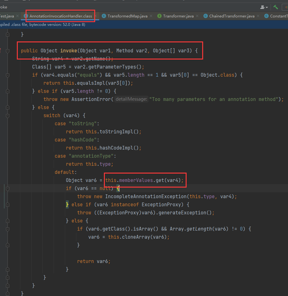The image size is (288, 296).
Task: Click the default: switch label
Action: [x=66, y=172]
